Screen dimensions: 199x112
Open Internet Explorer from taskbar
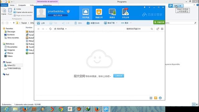pos(7,109)
